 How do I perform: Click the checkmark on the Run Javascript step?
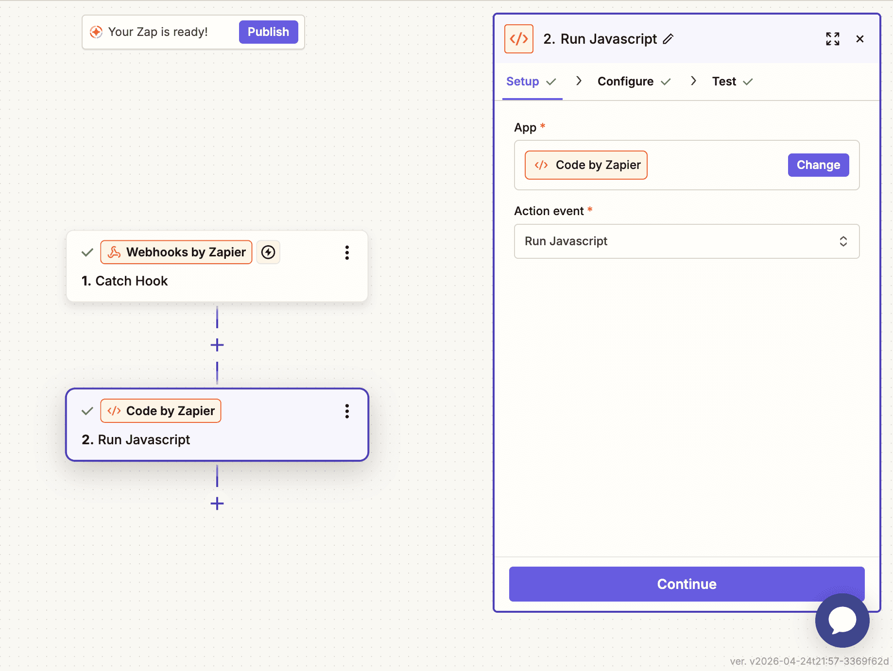pos(87,411)
